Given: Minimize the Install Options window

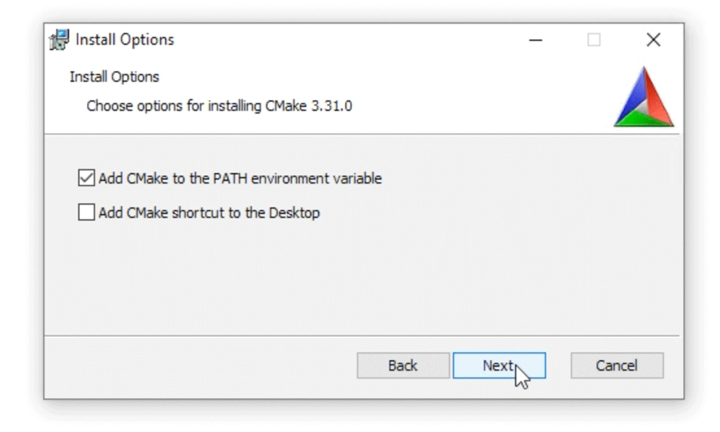Looking at the screenshot, I should [x=536, y=40].
